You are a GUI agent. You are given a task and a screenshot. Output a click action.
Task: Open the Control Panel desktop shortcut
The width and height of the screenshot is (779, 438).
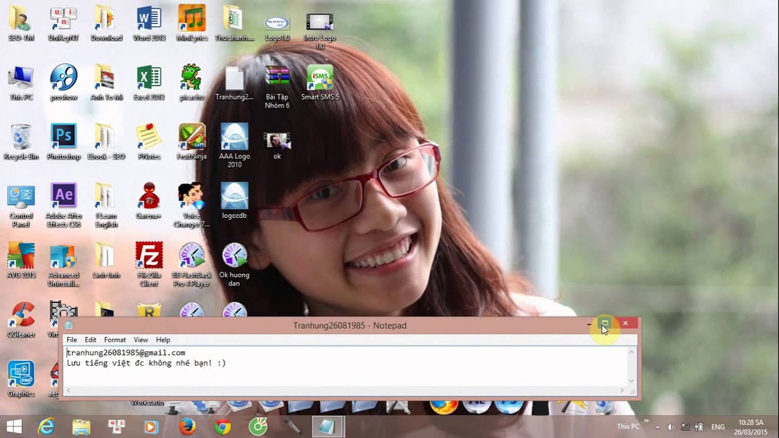[x=21, y=205]
